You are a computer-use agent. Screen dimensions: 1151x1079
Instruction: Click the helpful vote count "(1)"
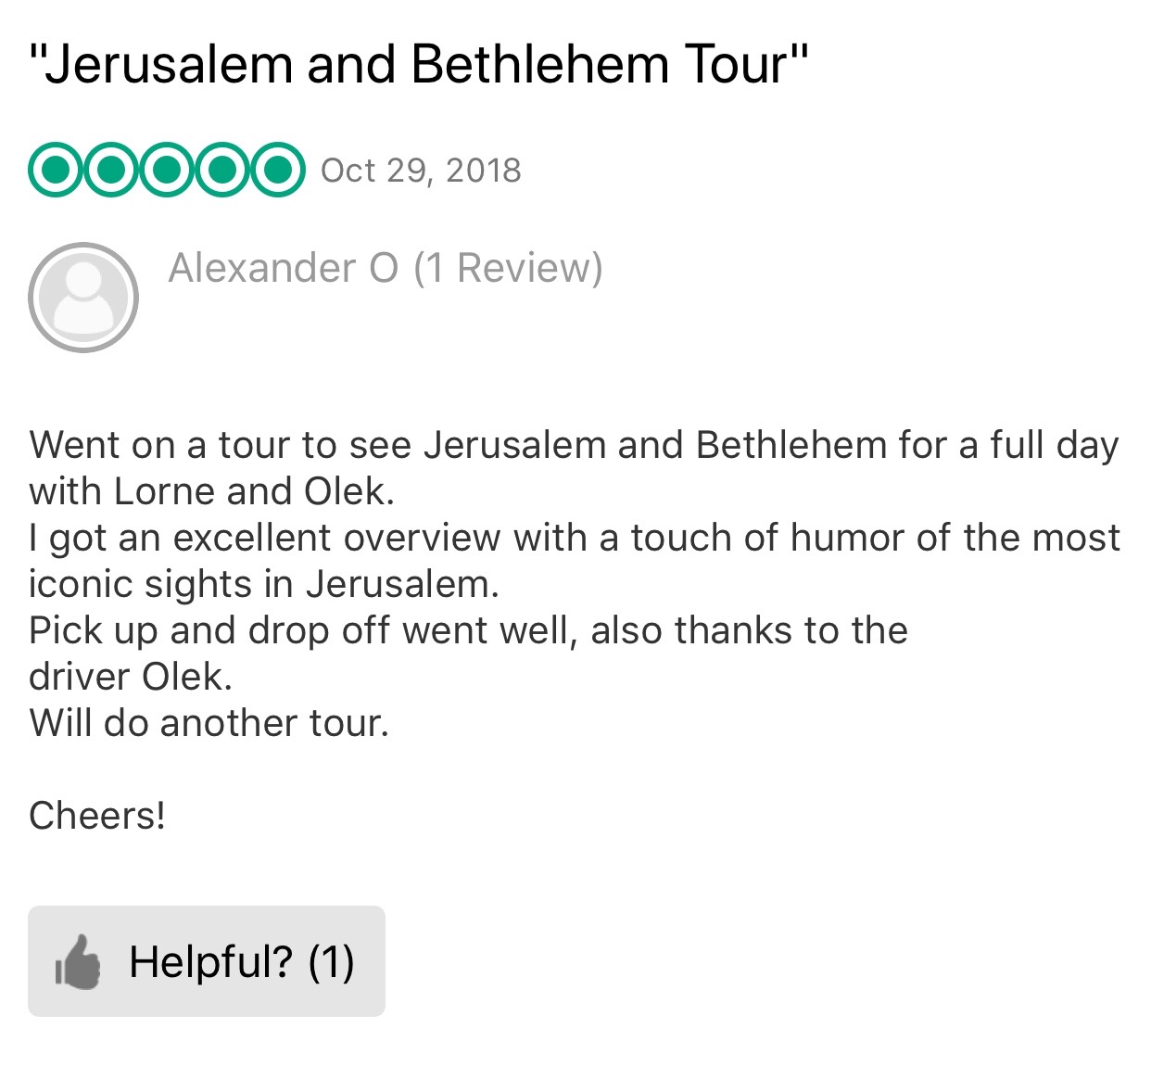(331, 961)
